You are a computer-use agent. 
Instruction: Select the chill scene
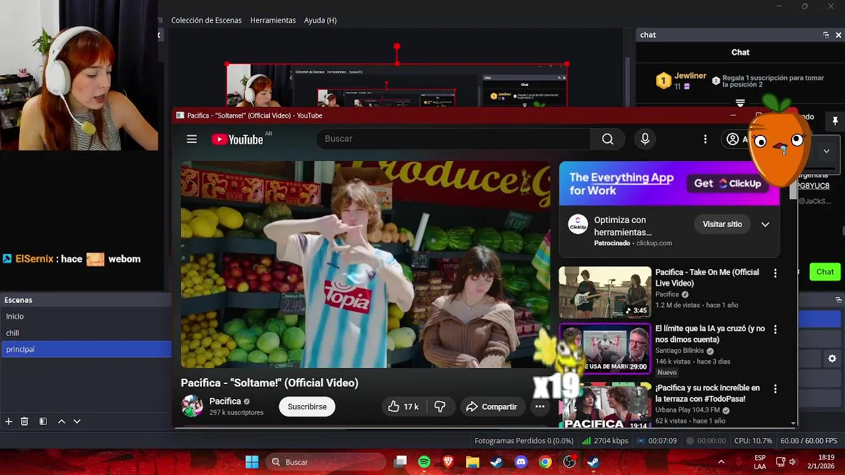(86, 333)
